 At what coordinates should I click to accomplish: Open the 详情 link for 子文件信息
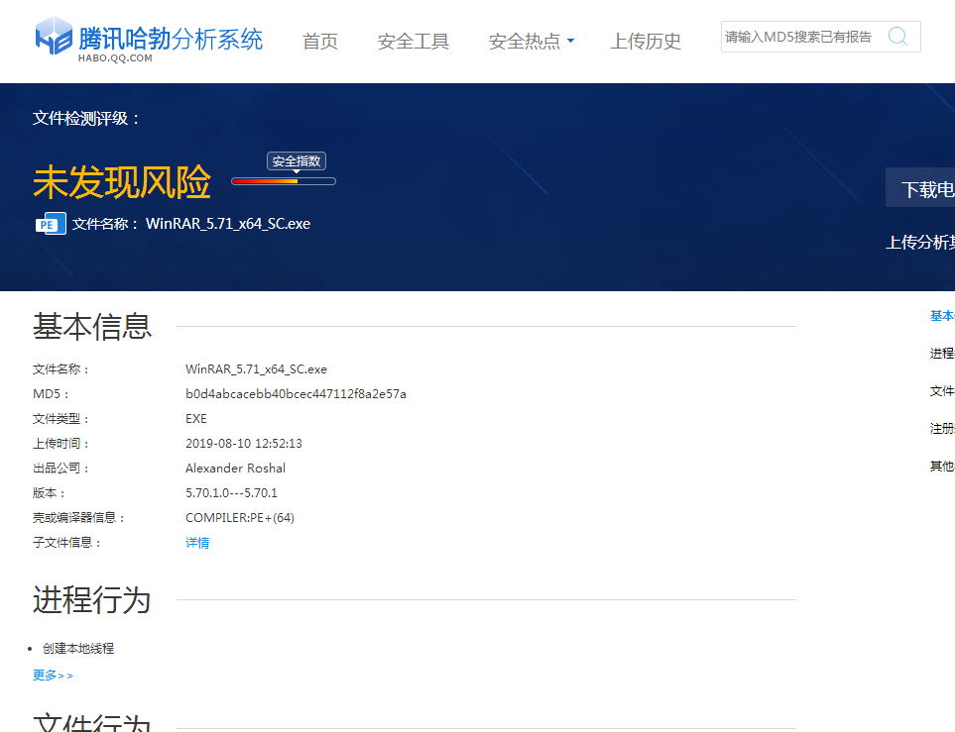[x=197, y=543]
